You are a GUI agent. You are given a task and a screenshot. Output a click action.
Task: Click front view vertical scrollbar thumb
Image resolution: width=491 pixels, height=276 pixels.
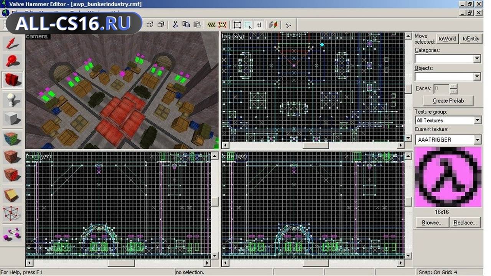tap(215, 202)
